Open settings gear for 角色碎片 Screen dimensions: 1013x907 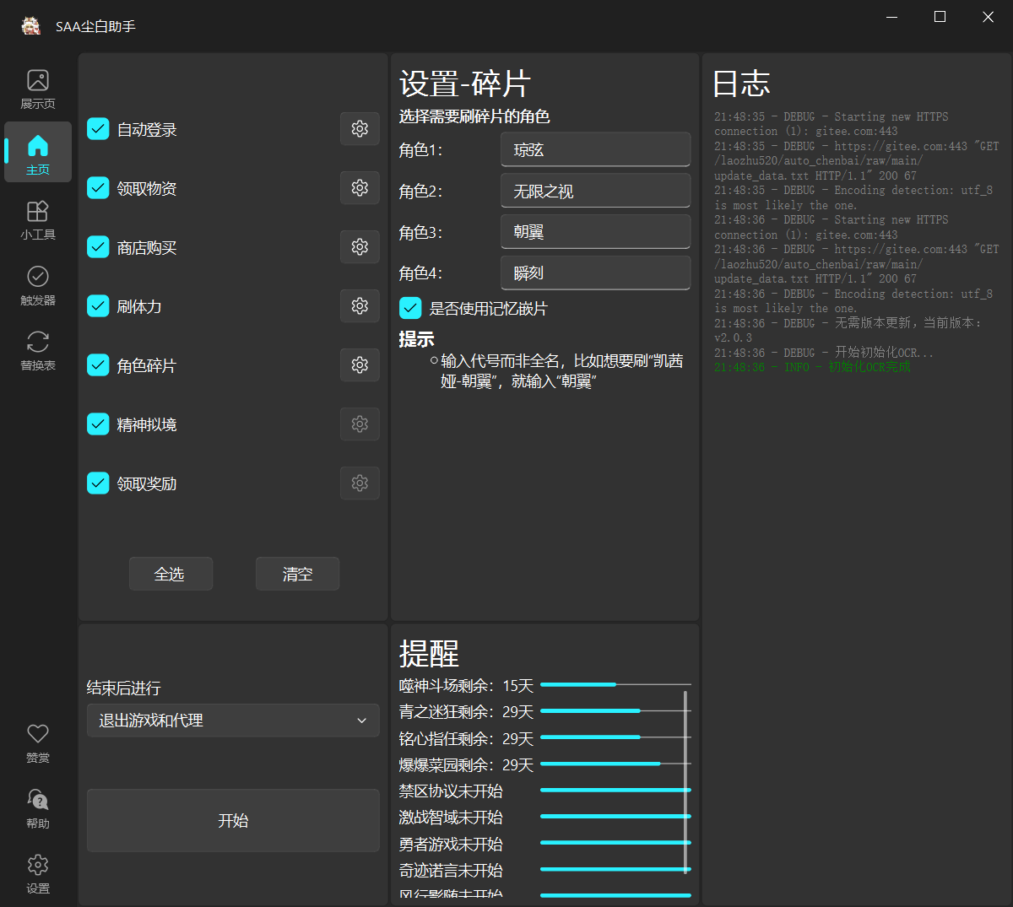click(360, 364)
